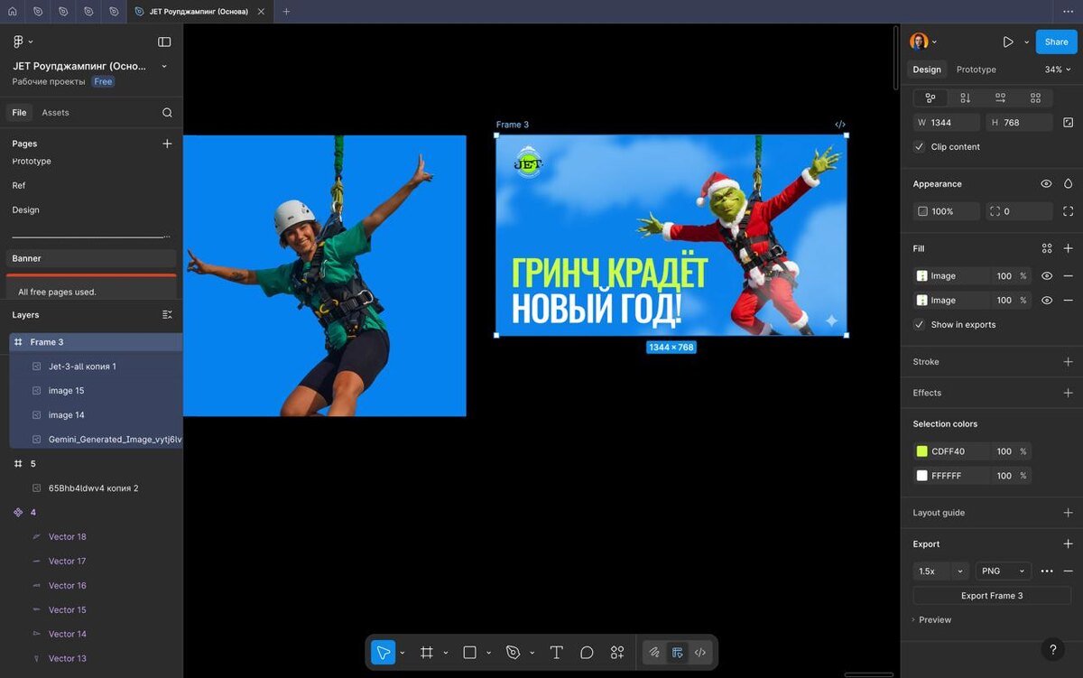Click the Free plan badge

pos(103,81)
